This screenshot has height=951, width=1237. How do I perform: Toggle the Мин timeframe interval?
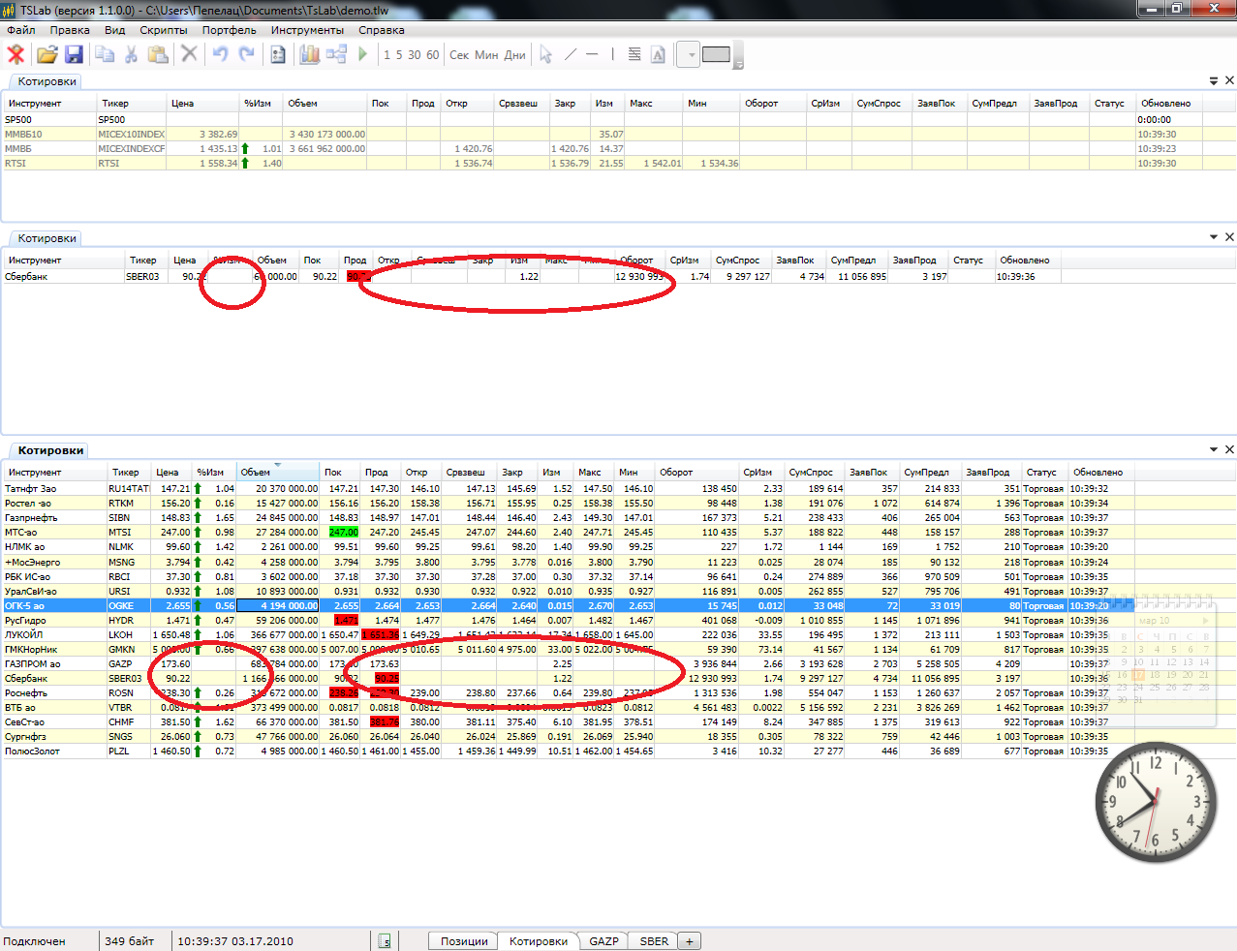(x=486, y=55)
